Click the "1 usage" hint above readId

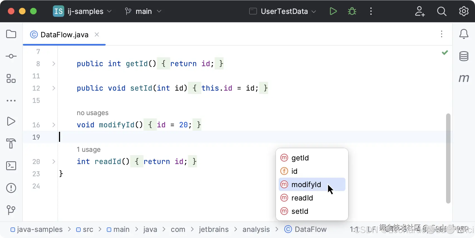tap(89, 150)
